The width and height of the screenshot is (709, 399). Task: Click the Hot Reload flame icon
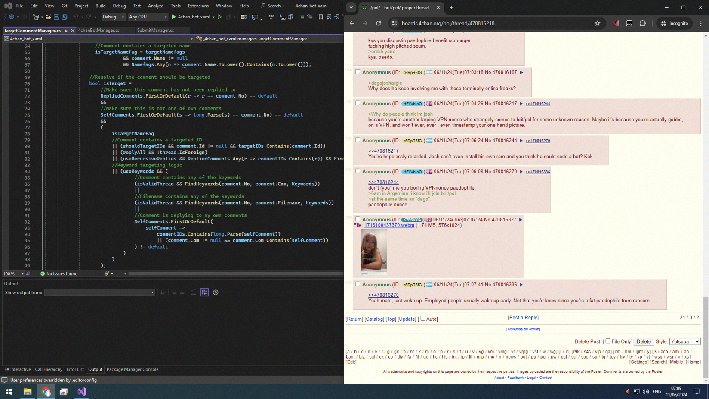228,17
